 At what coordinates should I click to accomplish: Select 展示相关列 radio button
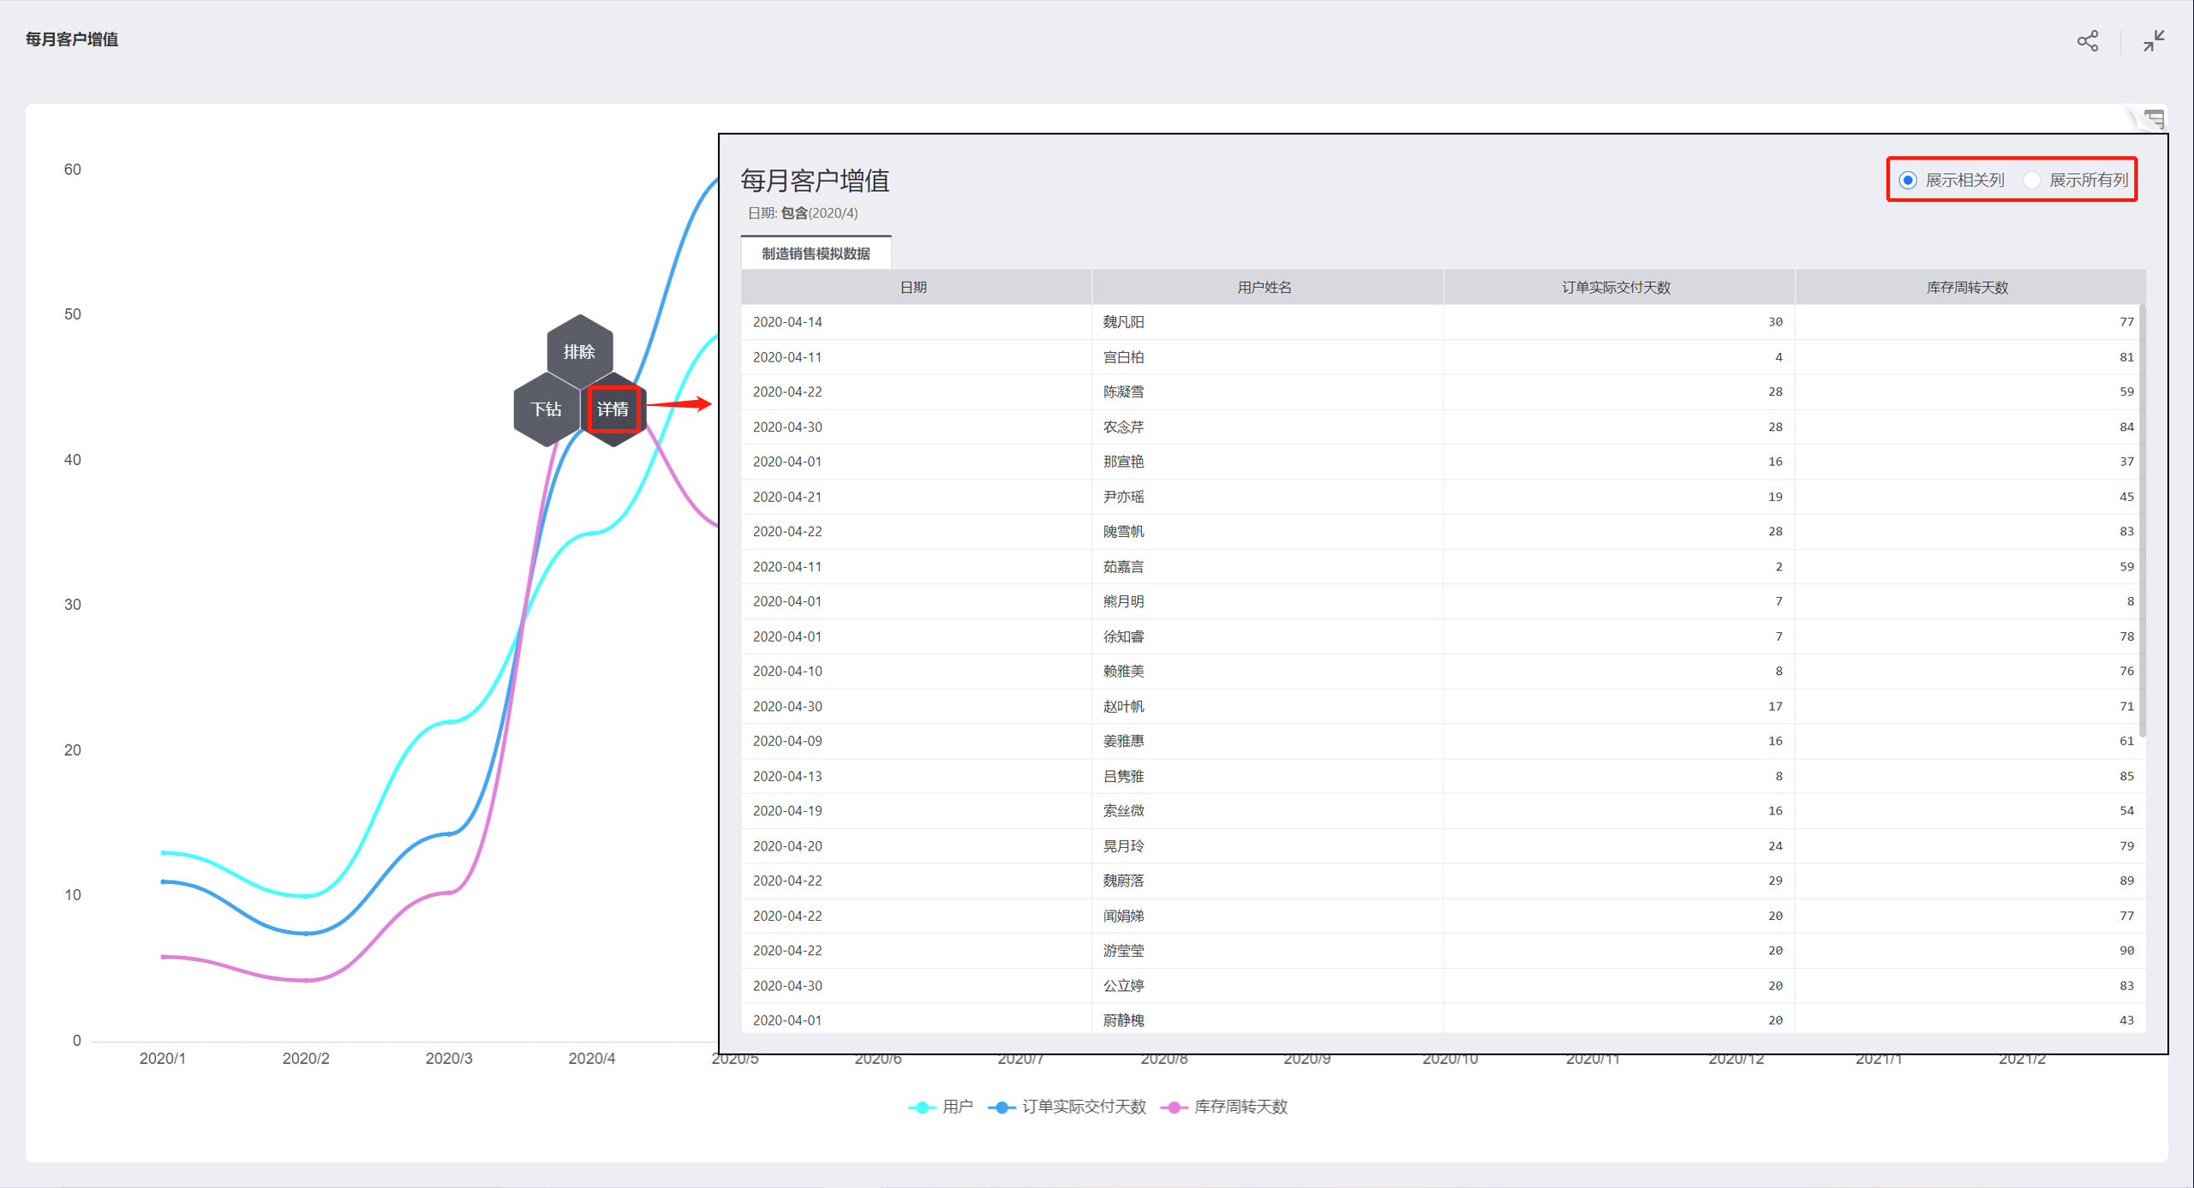pos(1908,180)
